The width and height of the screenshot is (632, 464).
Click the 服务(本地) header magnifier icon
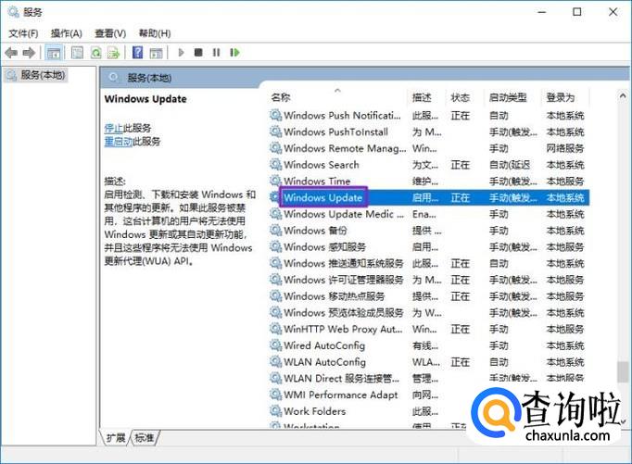tap(114, 78)
